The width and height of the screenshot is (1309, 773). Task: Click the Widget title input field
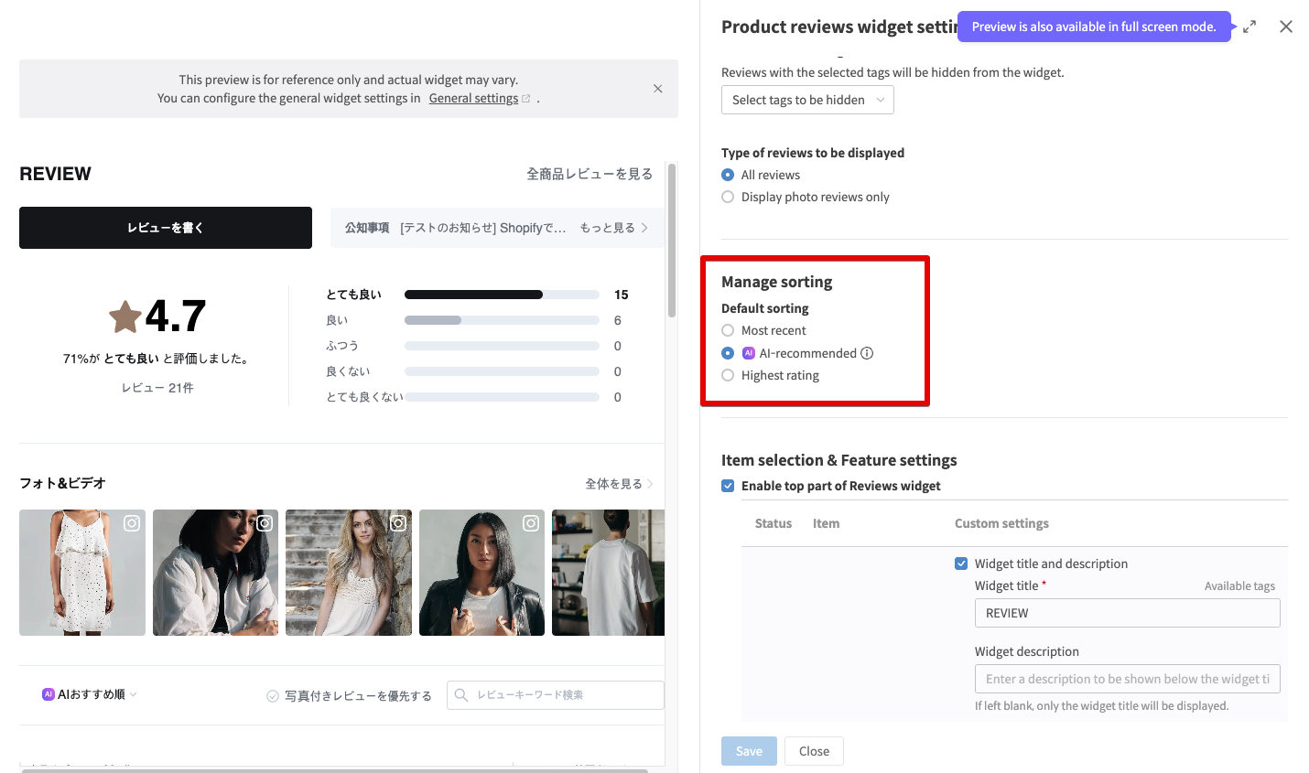pos(1127,613)
